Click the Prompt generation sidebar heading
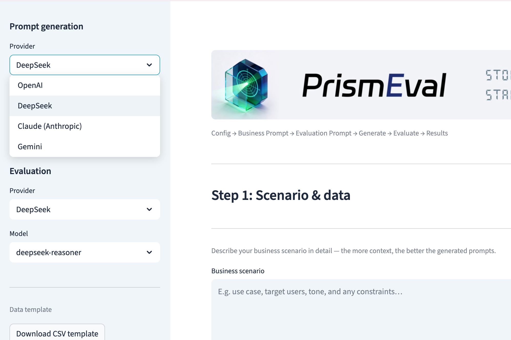Screen dimensions: 511x340 (46, 26)
